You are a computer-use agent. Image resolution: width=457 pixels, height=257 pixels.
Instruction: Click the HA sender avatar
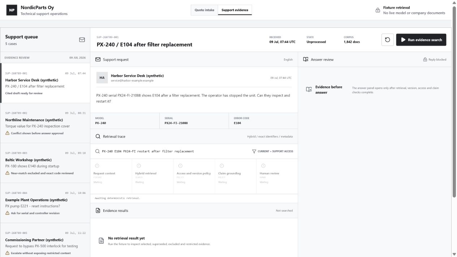coord(102,78)
